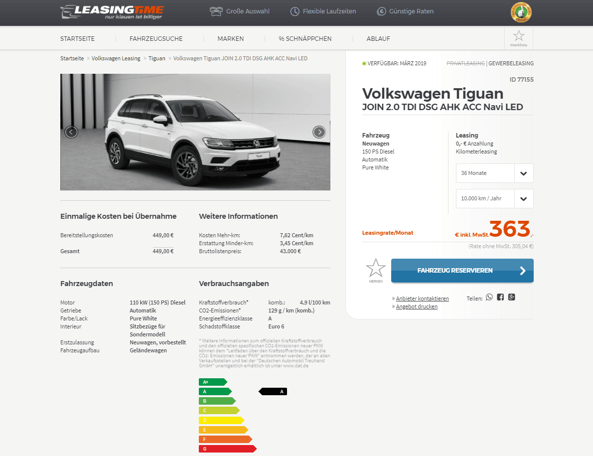
Task: Click the 129 g / km CO2 value
Action: pyautogui.click(x=291, y=310)
